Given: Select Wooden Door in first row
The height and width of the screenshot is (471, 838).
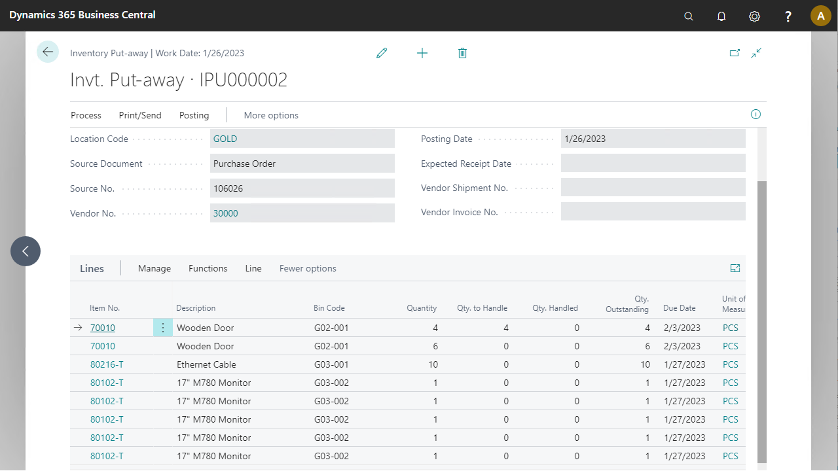Looking at the screenshot, I should pos(205,328).
